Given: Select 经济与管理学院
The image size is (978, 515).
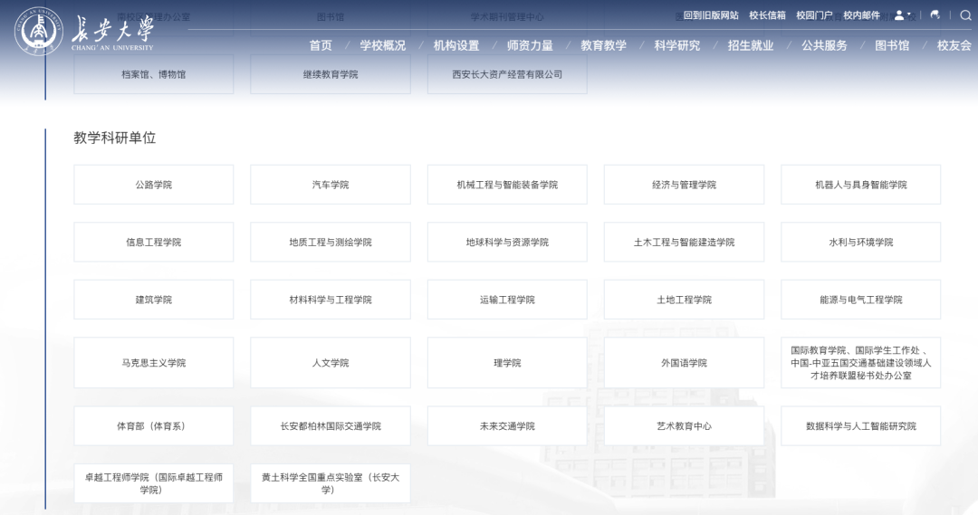Looking at the screenshot, I should 685,185.
